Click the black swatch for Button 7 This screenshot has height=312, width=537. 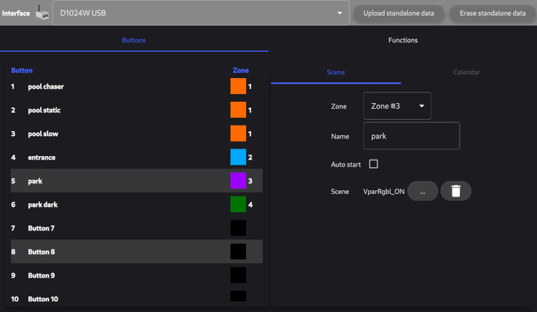coord(238,228)
